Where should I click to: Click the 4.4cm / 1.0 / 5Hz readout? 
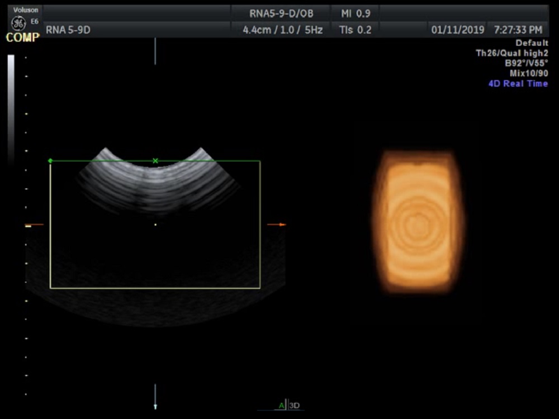click(282, 30)
